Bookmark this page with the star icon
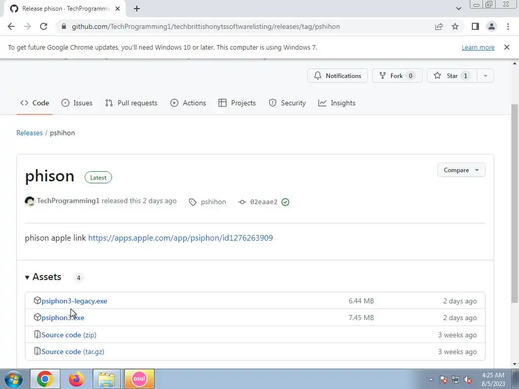Screen dimensions: 519x389 (455, 26)
